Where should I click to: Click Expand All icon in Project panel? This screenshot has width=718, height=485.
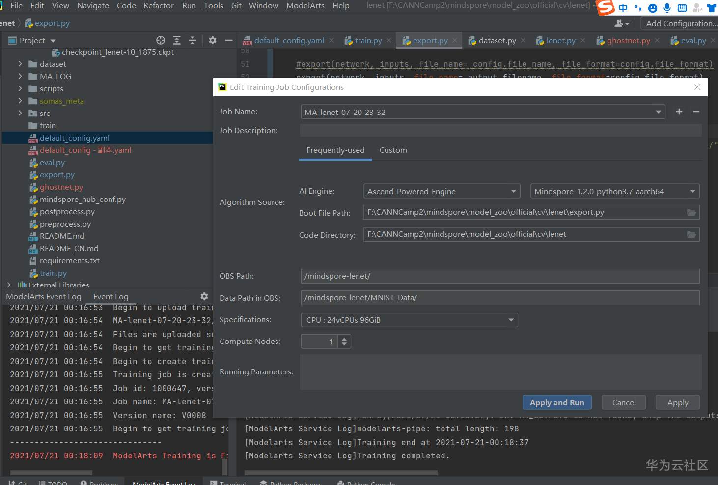(x=177, y=40)
